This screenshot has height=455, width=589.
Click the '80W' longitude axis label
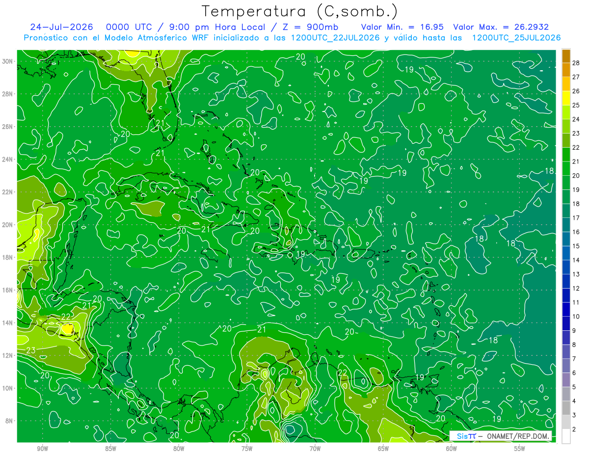(179, 449)
